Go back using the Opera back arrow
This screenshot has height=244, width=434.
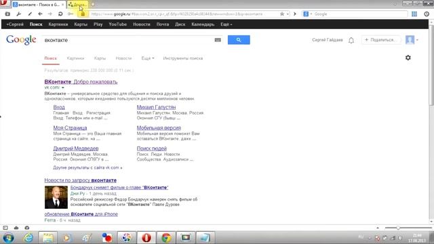click(x=40, y=14)
